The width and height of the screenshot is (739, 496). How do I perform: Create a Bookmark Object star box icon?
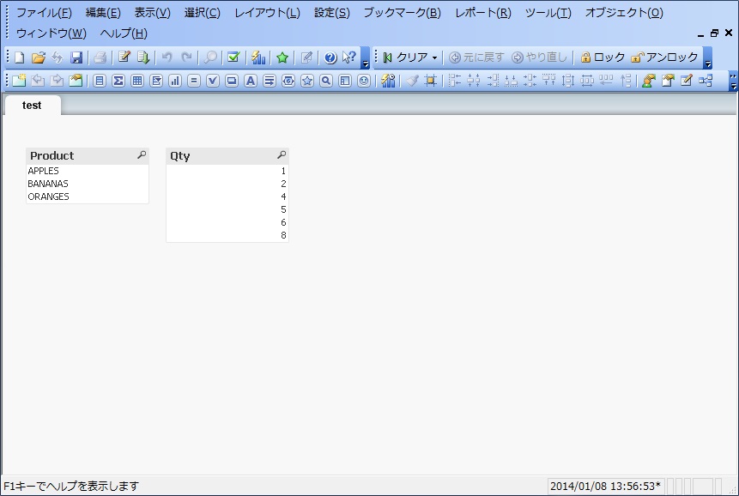(307, 81)
